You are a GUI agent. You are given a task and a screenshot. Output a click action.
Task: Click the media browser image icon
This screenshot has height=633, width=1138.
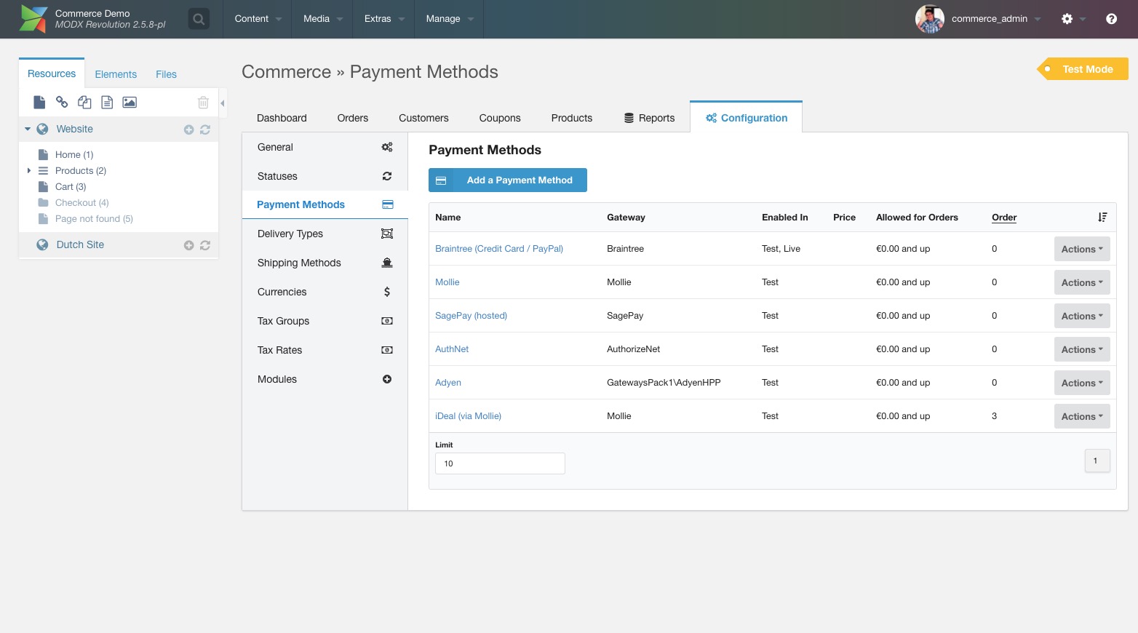tap(130, 102)
